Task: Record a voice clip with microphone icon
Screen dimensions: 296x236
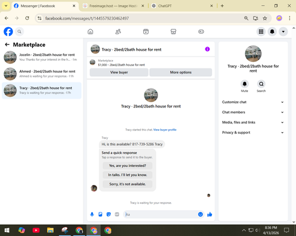Action: [x=92, y=214]
